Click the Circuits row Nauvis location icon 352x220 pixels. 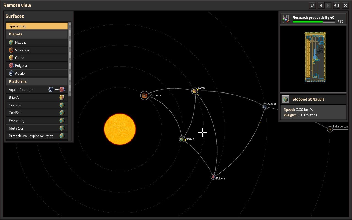tap(62, 105)
